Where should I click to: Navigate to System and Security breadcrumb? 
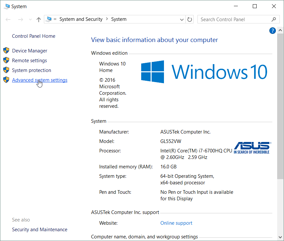(x=81, y=19)
